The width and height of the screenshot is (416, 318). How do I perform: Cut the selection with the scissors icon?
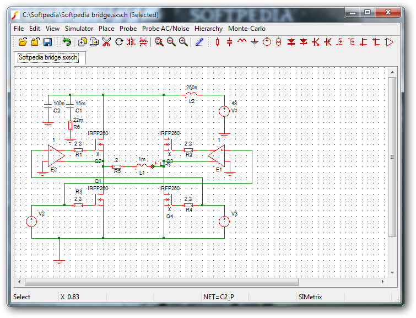106,42
